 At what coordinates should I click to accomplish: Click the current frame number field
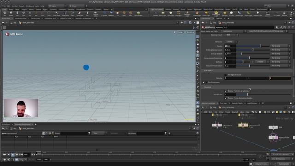(26, 154)
